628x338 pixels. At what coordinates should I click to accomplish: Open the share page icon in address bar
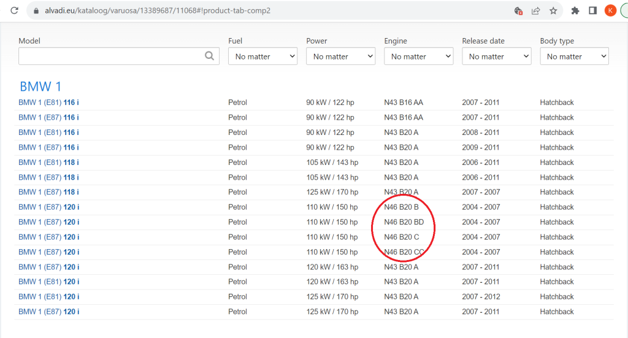tap(536, 10)
